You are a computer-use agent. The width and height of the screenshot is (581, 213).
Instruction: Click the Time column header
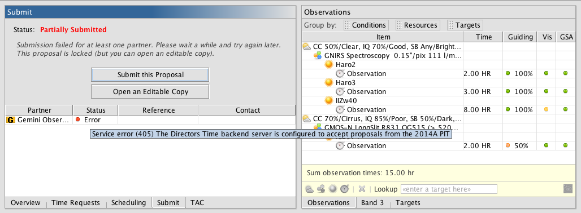coord(483,37)
